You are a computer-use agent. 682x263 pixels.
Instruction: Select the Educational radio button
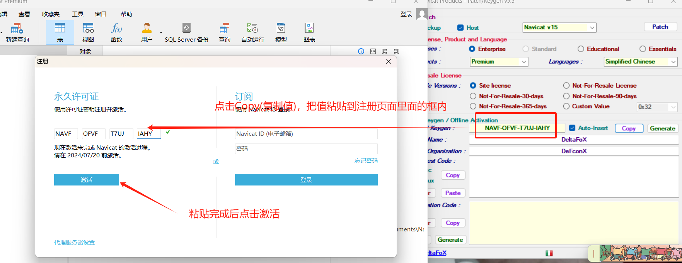(x=581, y=49)
